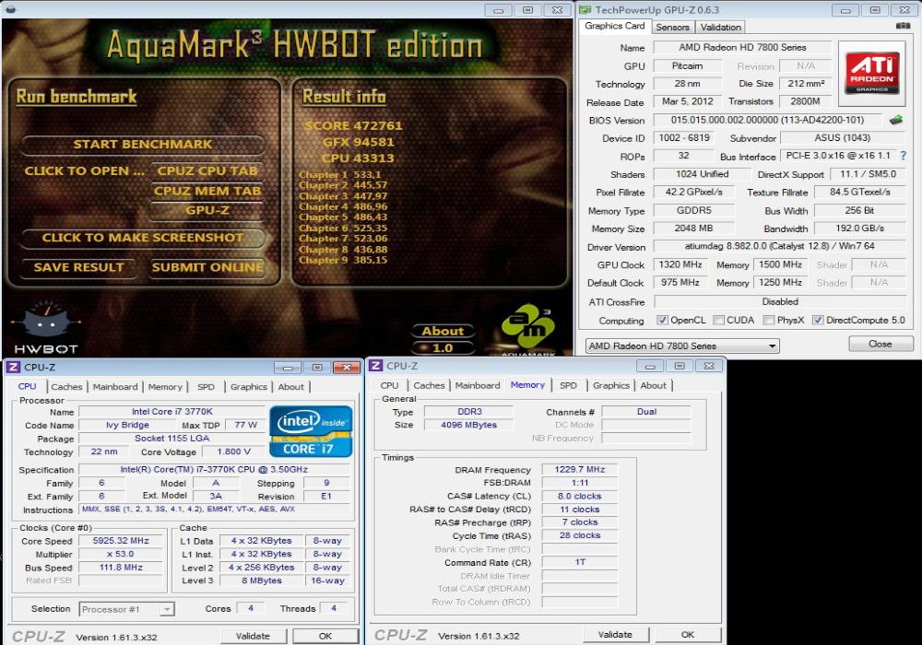The image size is (922, 645).
Task: Click the SUBMIT ONLINE button
Action: [207, 267]
